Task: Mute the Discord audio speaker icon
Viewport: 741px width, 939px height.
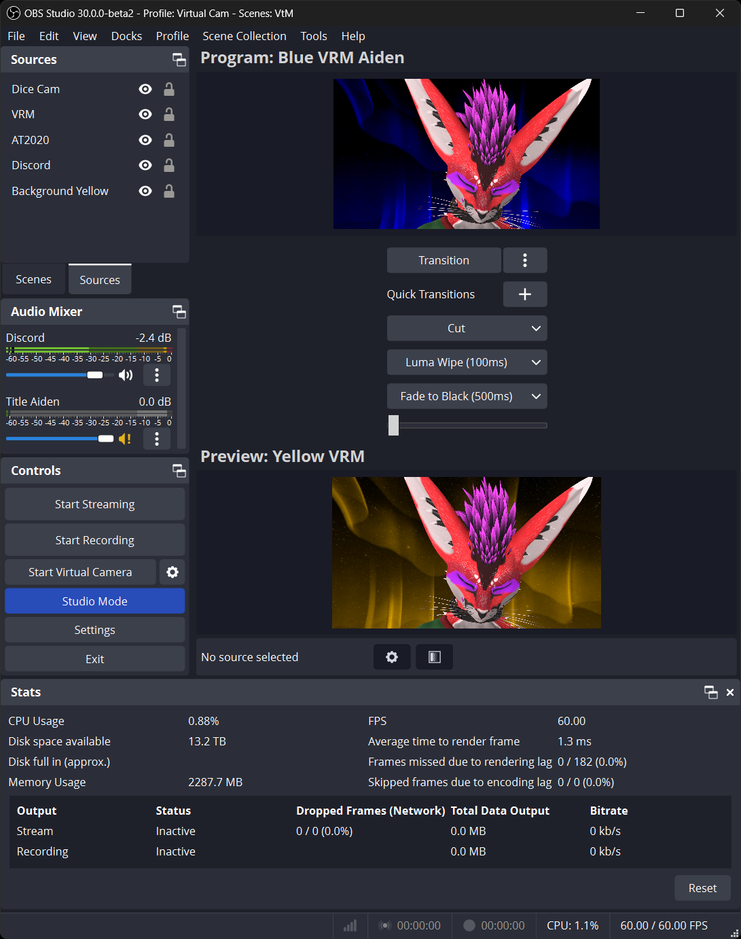Action: (126, 375)
